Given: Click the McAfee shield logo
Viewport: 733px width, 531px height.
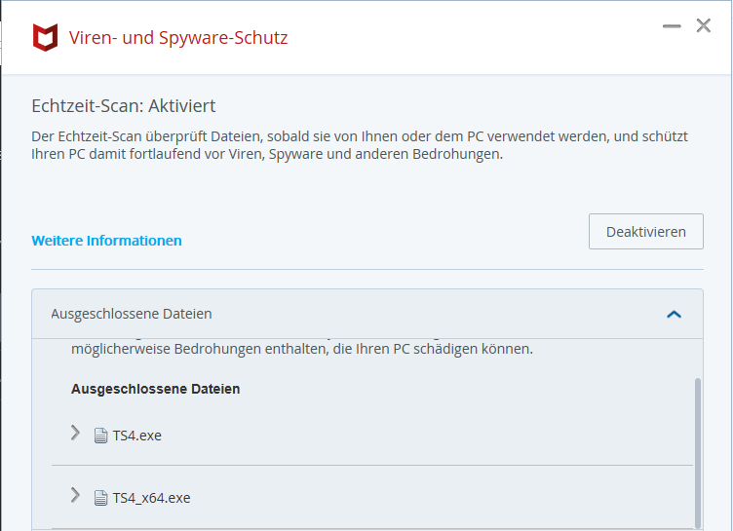Looking at the screenshot, I should [x=46, y=37].
